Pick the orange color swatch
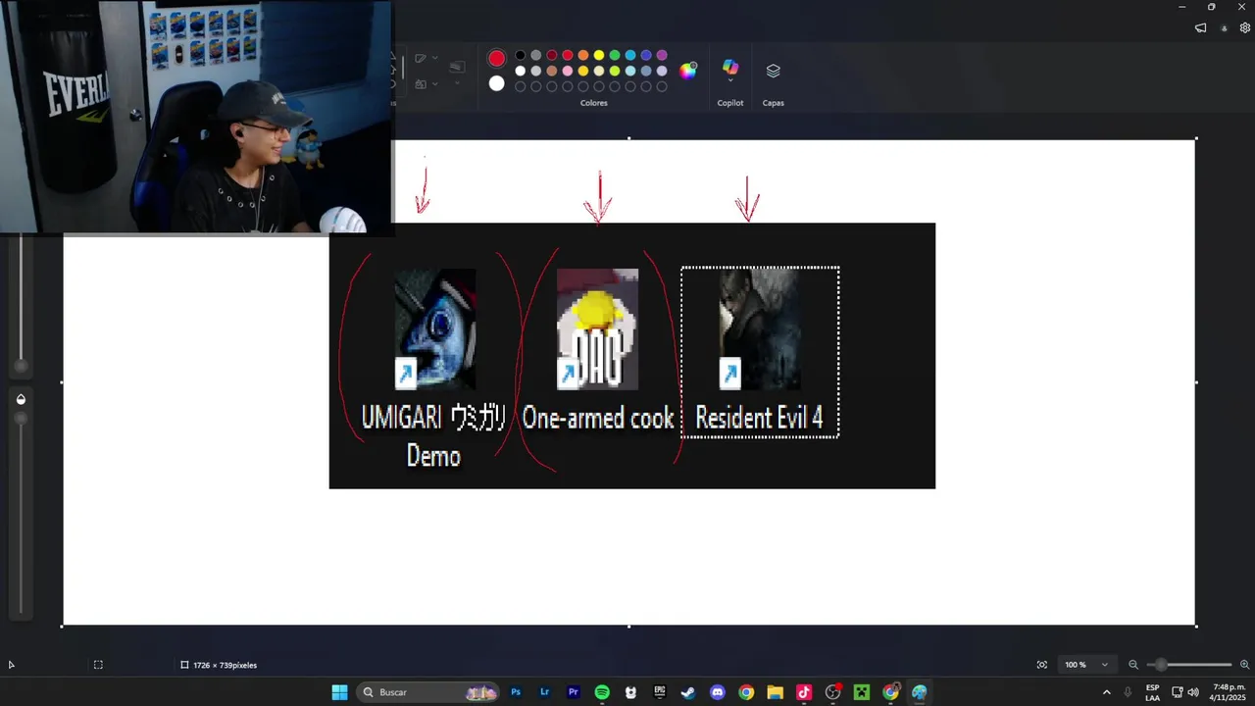 tap(583, 56)
